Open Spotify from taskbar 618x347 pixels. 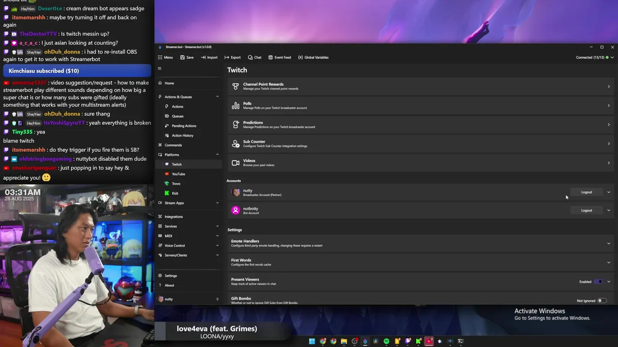(x=386, y=341)
